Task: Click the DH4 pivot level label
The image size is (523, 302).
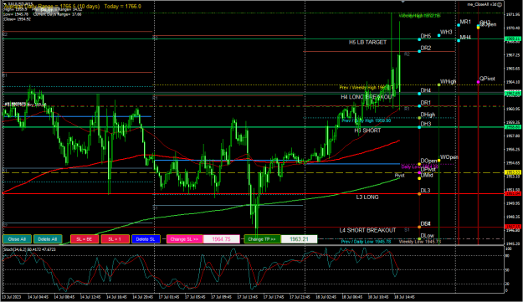Action: coord(426,90)
